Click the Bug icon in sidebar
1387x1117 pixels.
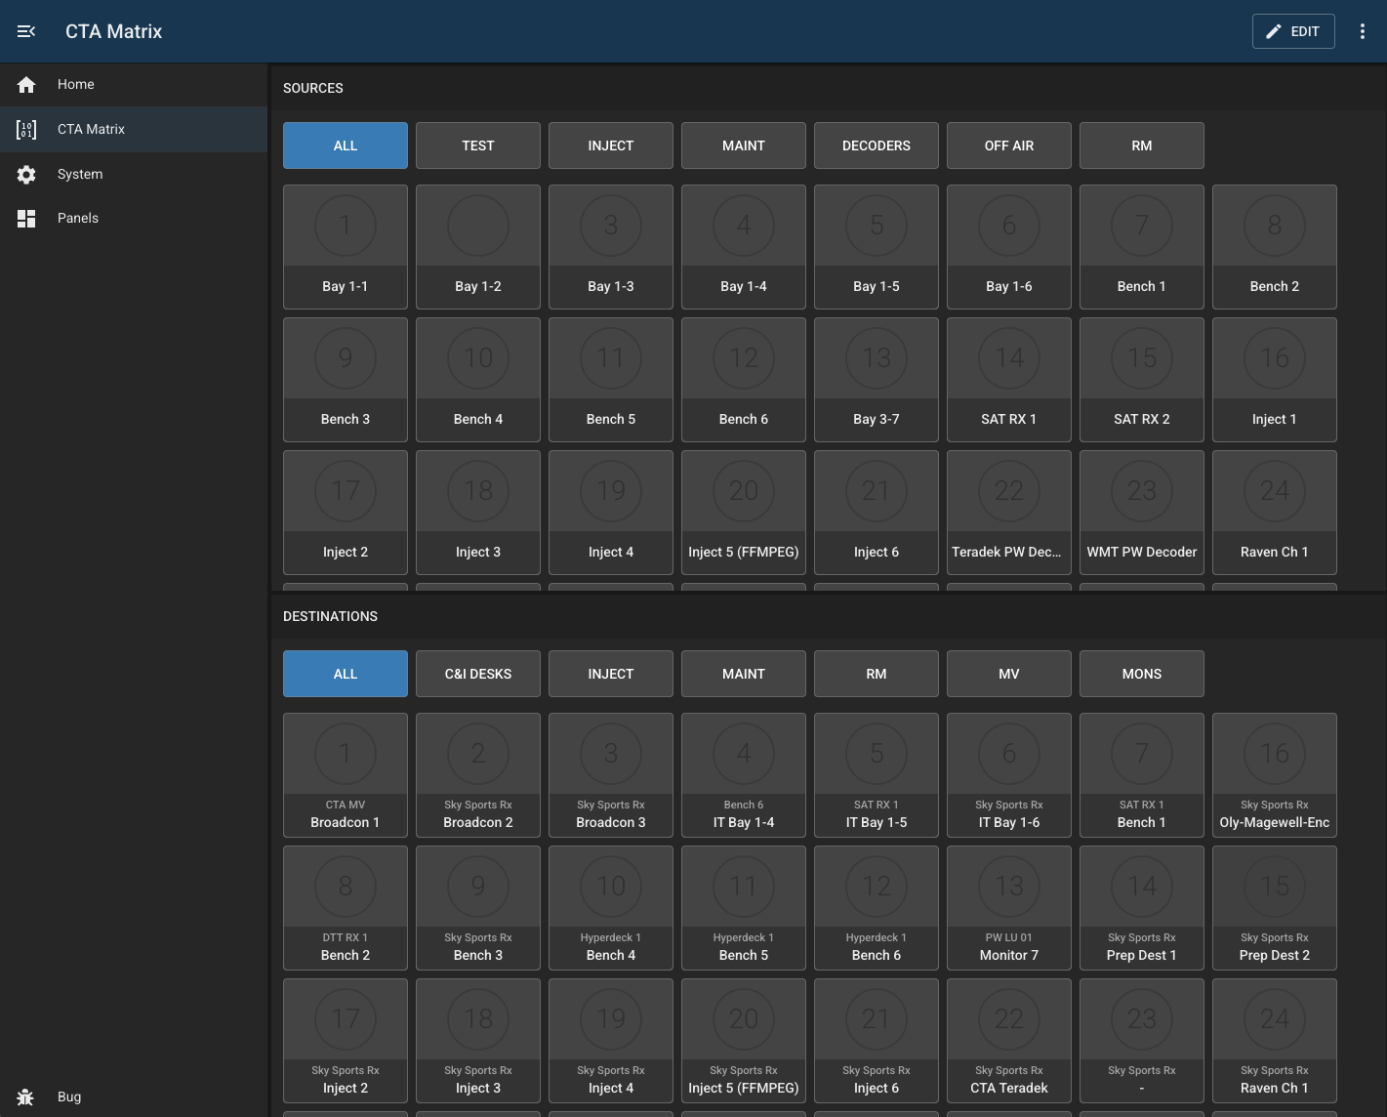(x=26, y=1096)
